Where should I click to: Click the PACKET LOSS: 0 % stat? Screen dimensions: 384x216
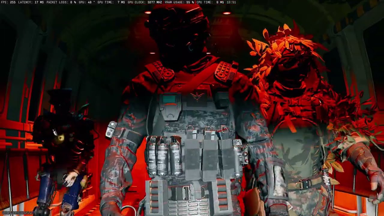tap(61, 2)
